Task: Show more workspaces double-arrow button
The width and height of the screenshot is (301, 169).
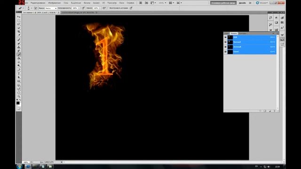Action: pos(250,3)
